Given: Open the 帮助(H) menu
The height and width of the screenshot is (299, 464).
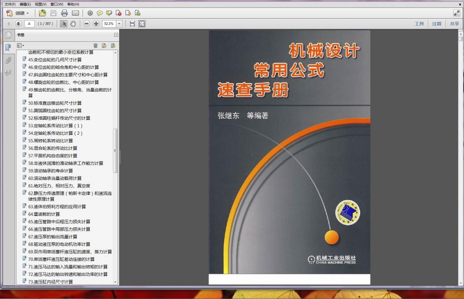Looking at the screenshot, I should pyautogui.click(x=73, y=4).
